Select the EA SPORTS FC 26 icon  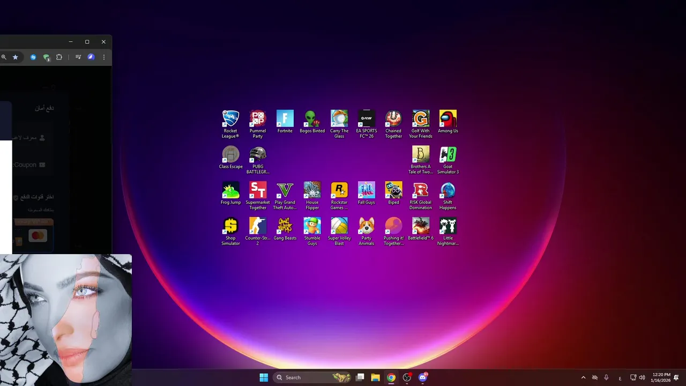point(367,124)
